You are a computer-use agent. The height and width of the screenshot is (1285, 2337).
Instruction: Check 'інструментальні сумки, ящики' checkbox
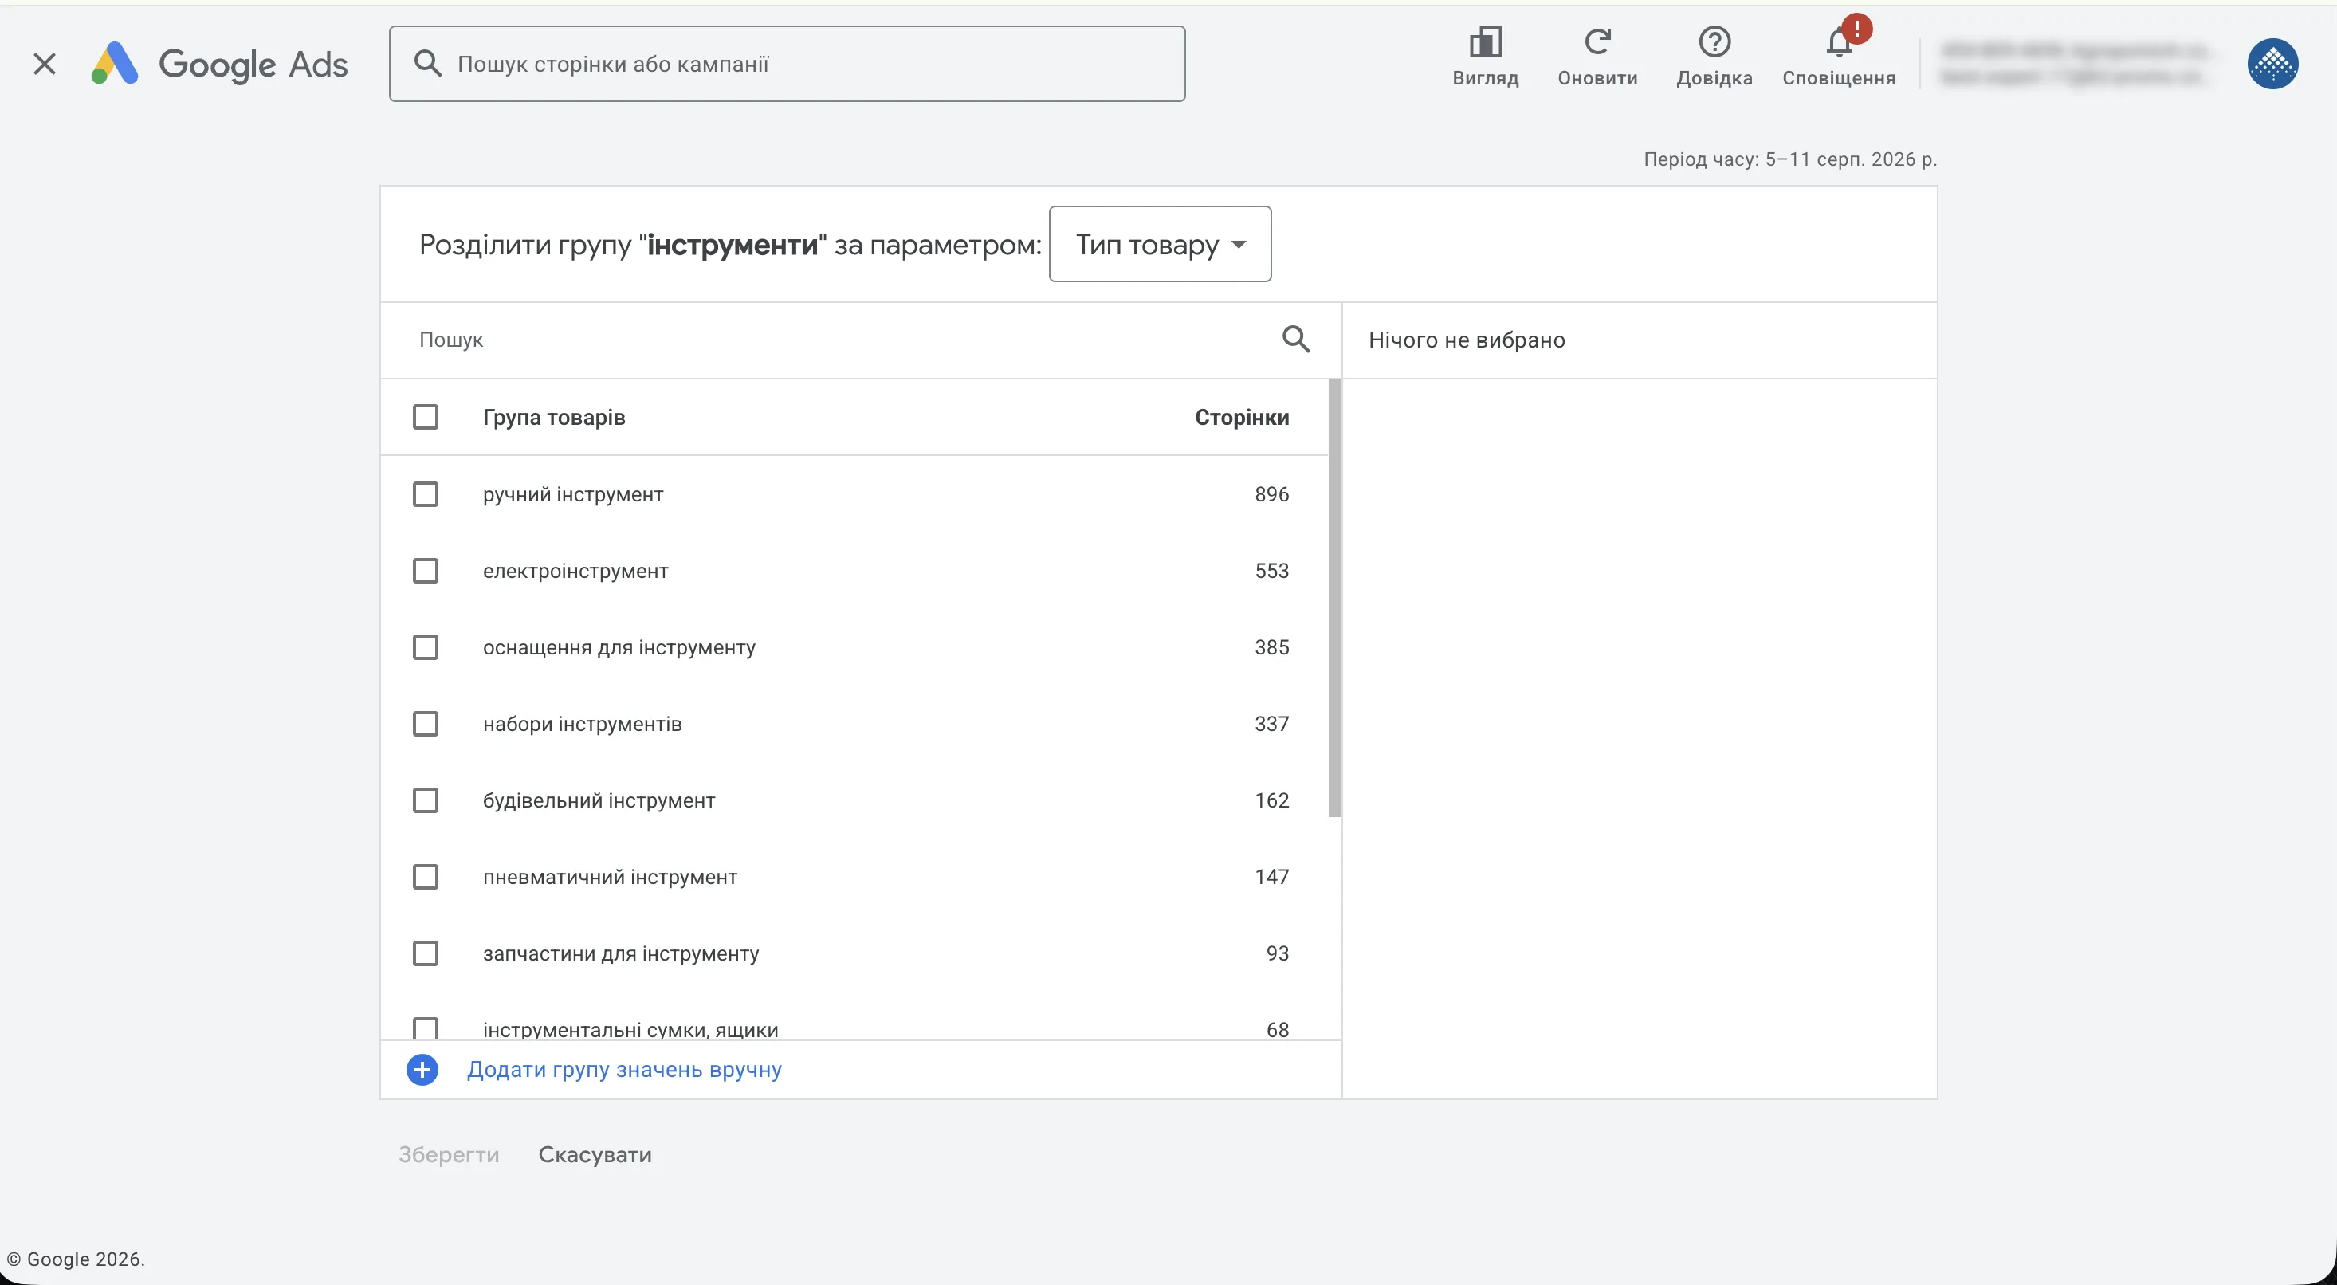click(x=426, y=1028)
